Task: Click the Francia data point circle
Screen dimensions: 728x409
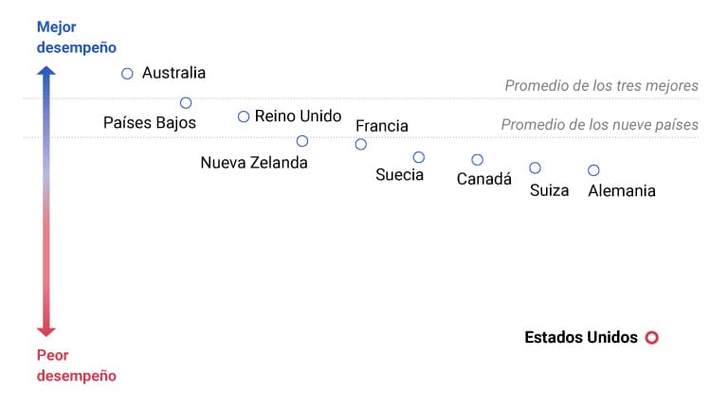Action: coord(361,144)
